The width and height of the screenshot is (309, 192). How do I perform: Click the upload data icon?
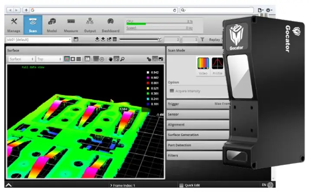(103, 39)
